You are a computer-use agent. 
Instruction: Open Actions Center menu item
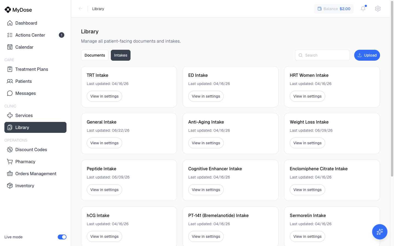click(x=35, y=35)
